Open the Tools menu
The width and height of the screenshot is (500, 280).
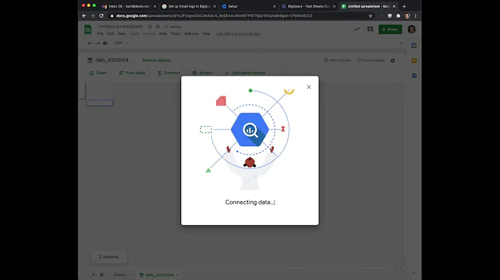[x=176, y=34]
